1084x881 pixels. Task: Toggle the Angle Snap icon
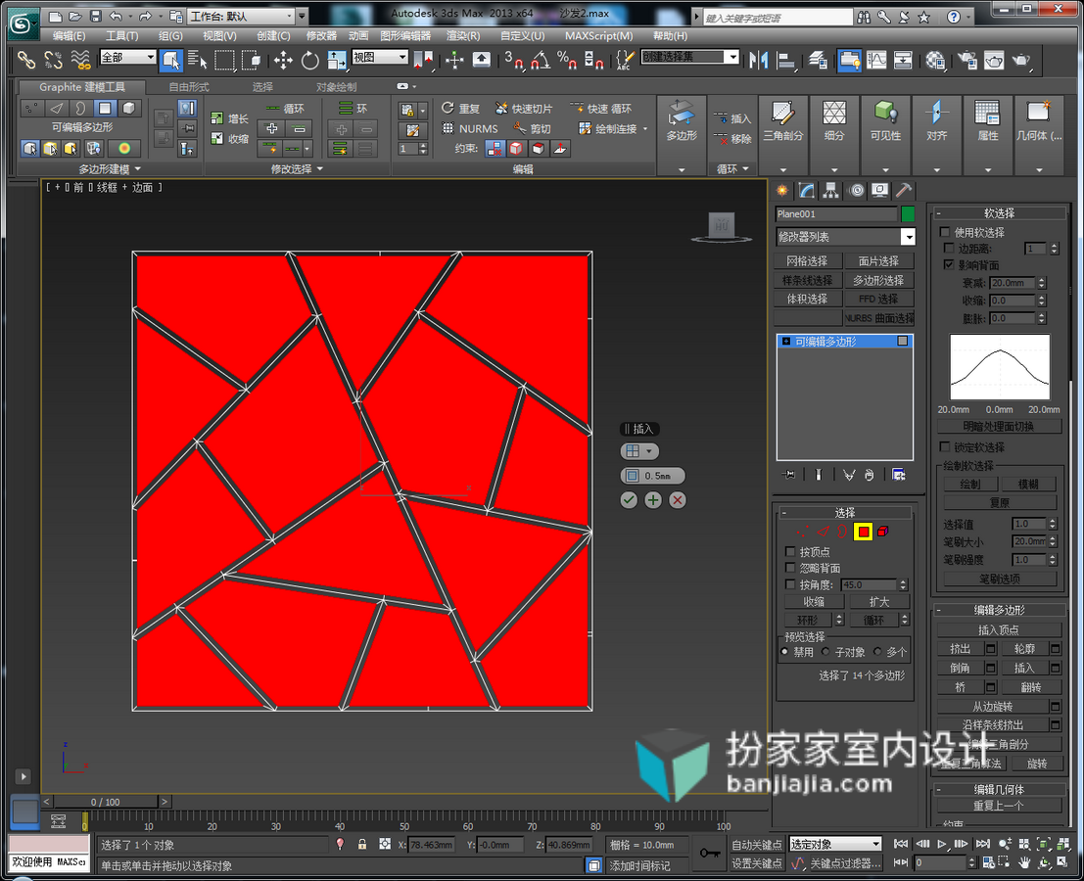tap(541, 60)
